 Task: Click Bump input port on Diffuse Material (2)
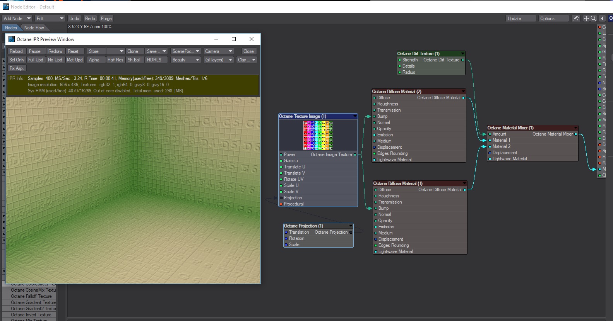coord(375,116)
